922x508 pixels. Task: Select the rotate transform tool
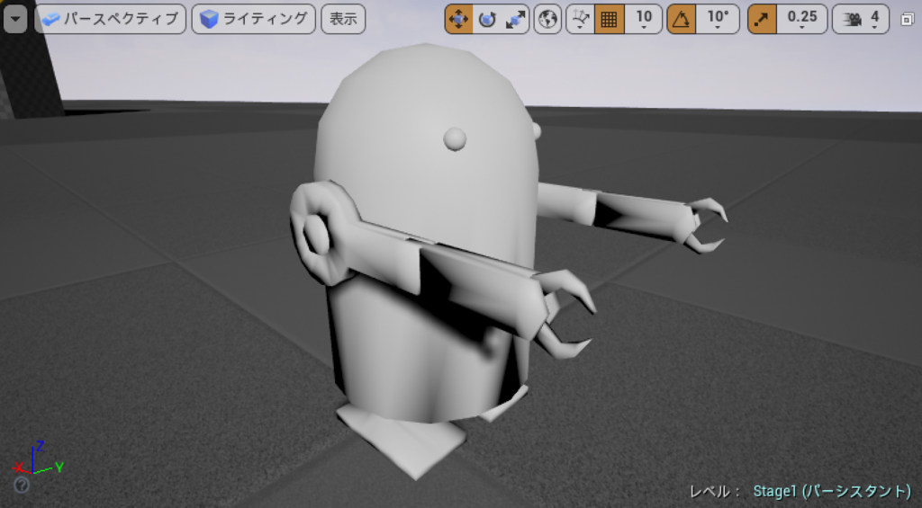[x=487, y=20]
